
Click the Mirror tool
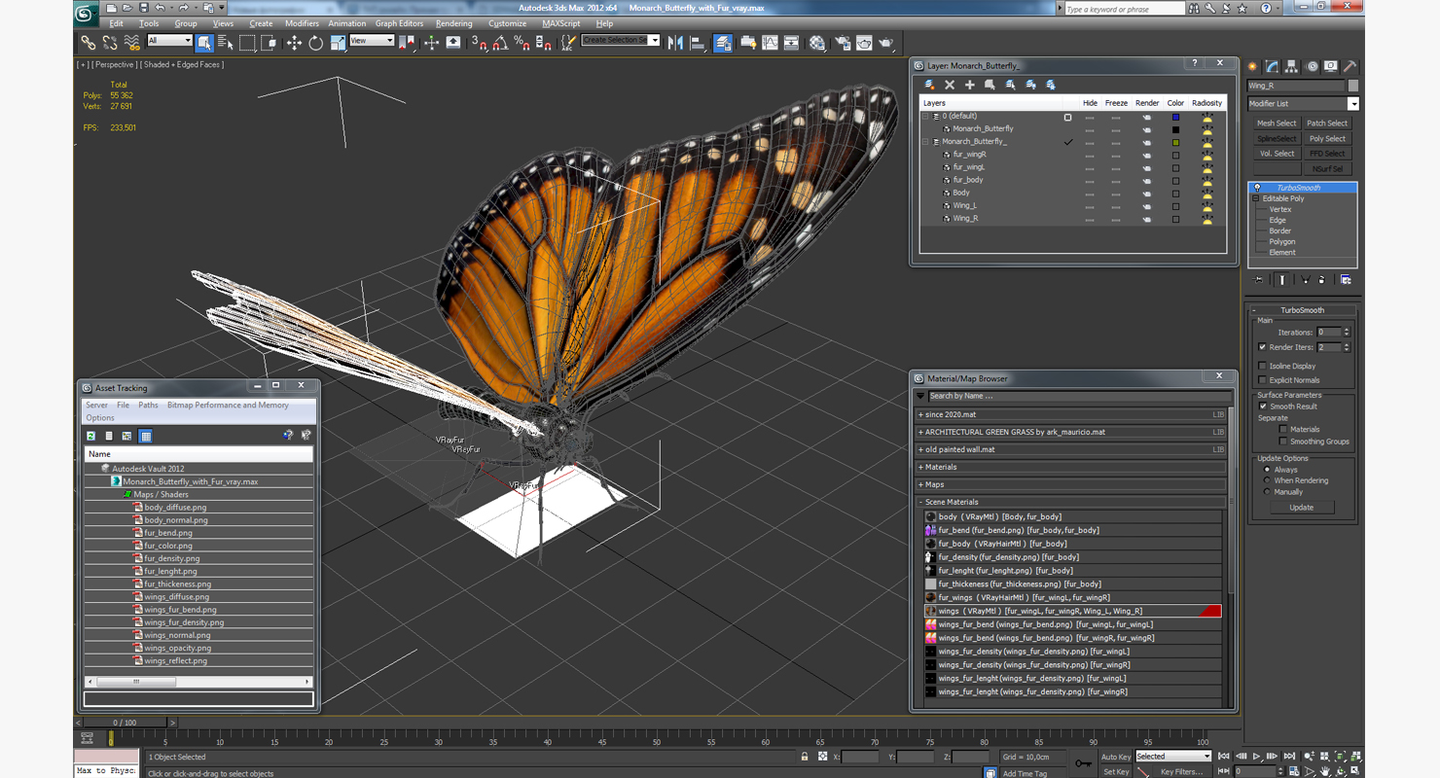[x=675, y=43]
